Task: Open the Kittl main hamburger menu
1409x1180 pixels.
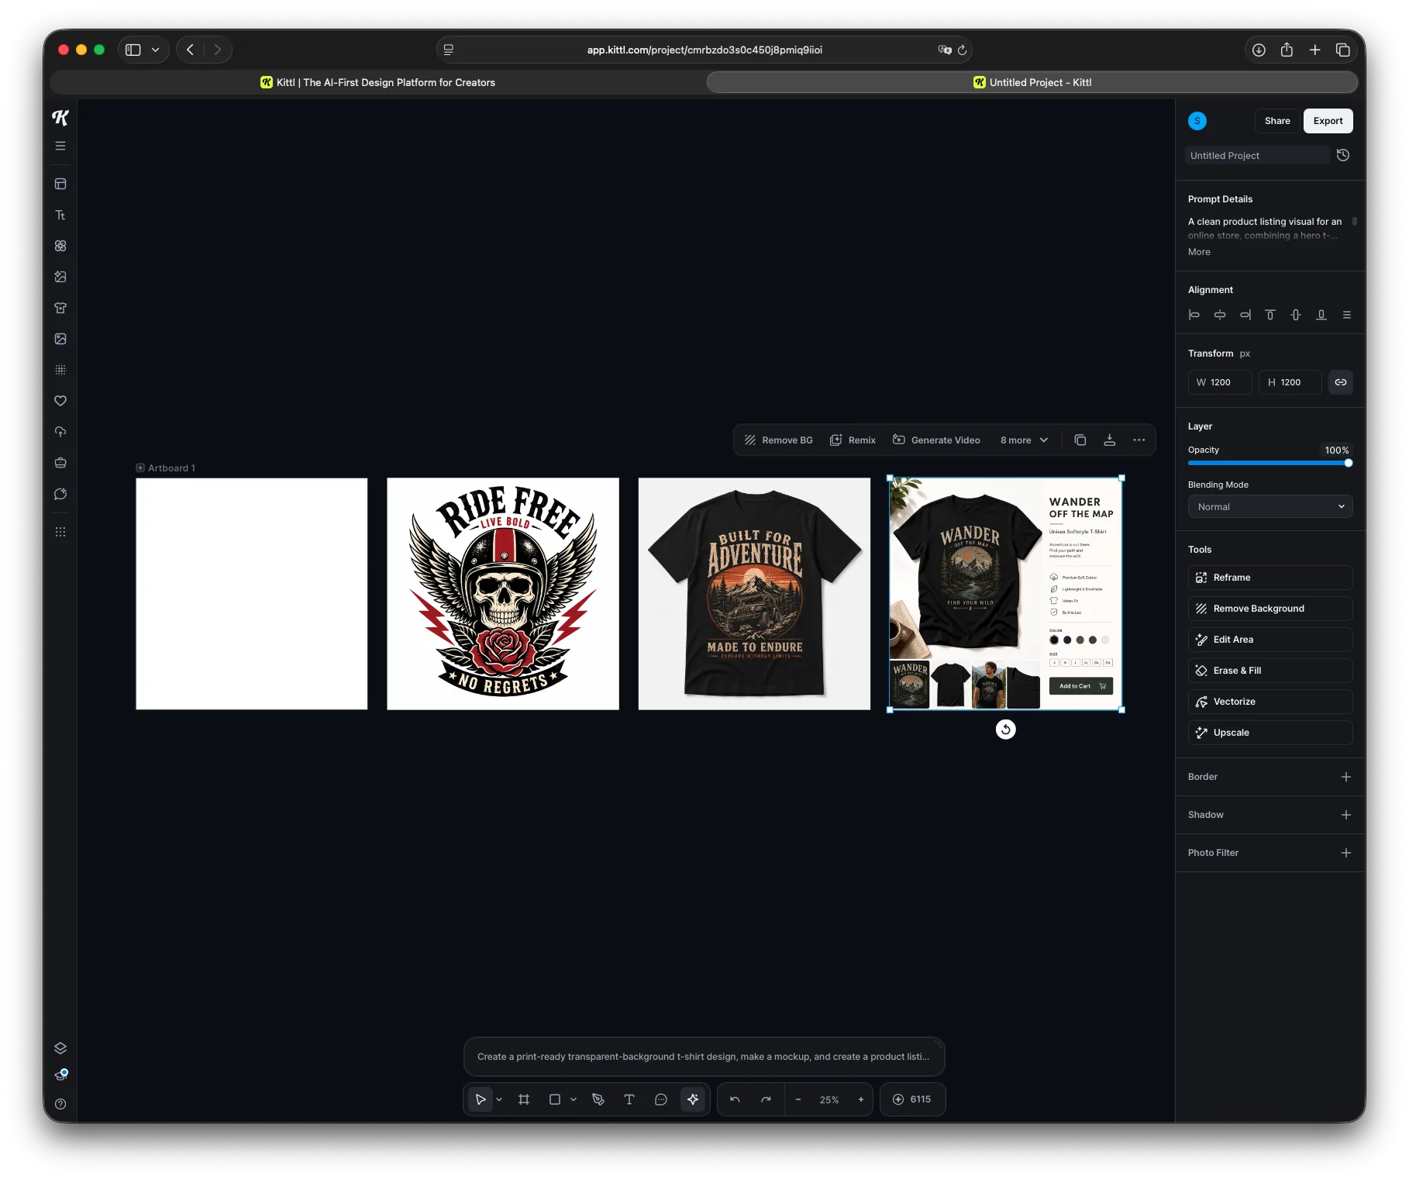Action: point(60,146)
